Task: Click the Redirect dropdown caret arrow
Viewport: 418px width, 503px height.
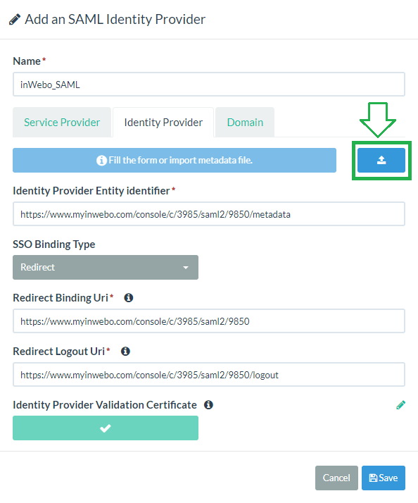Action: (186, 268)
